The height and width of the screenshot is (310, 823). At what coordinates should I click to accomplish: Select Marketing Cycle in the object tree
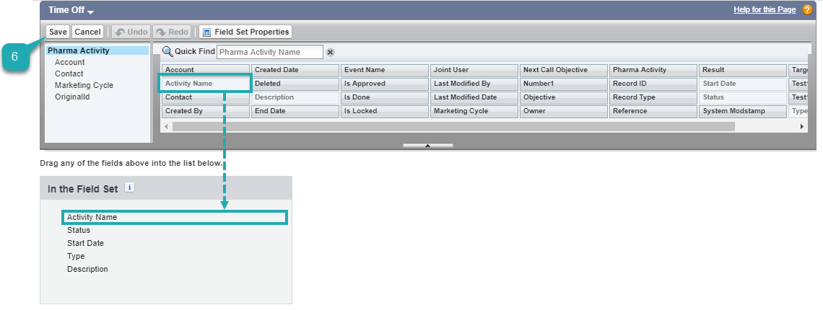[84, 85]
